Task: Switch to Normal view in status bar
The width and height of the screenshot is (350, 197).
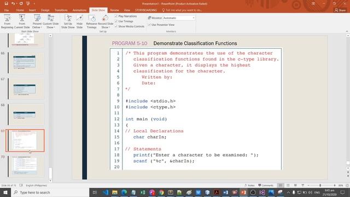Action: click(281, 186)
